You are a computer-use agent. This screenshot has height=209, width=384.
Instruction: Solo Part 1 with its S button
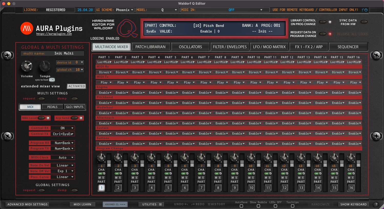click(103, 178)
